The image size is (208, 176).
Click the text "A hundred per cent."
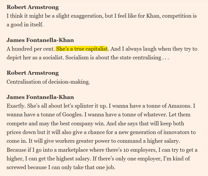point(30,49)
